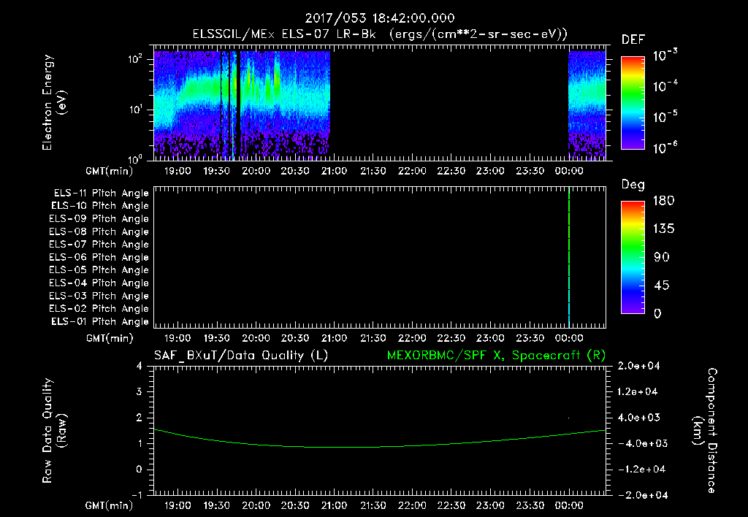748x517 pixels.
Task: Click the SAF_BXuT/Data Quality (L) legend
Action: [x=241, y=356]
